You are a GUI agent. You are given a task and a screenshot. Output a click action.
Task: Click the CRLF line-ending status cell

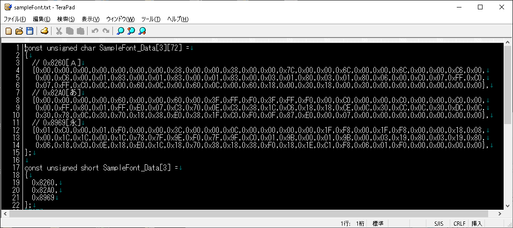459,224
